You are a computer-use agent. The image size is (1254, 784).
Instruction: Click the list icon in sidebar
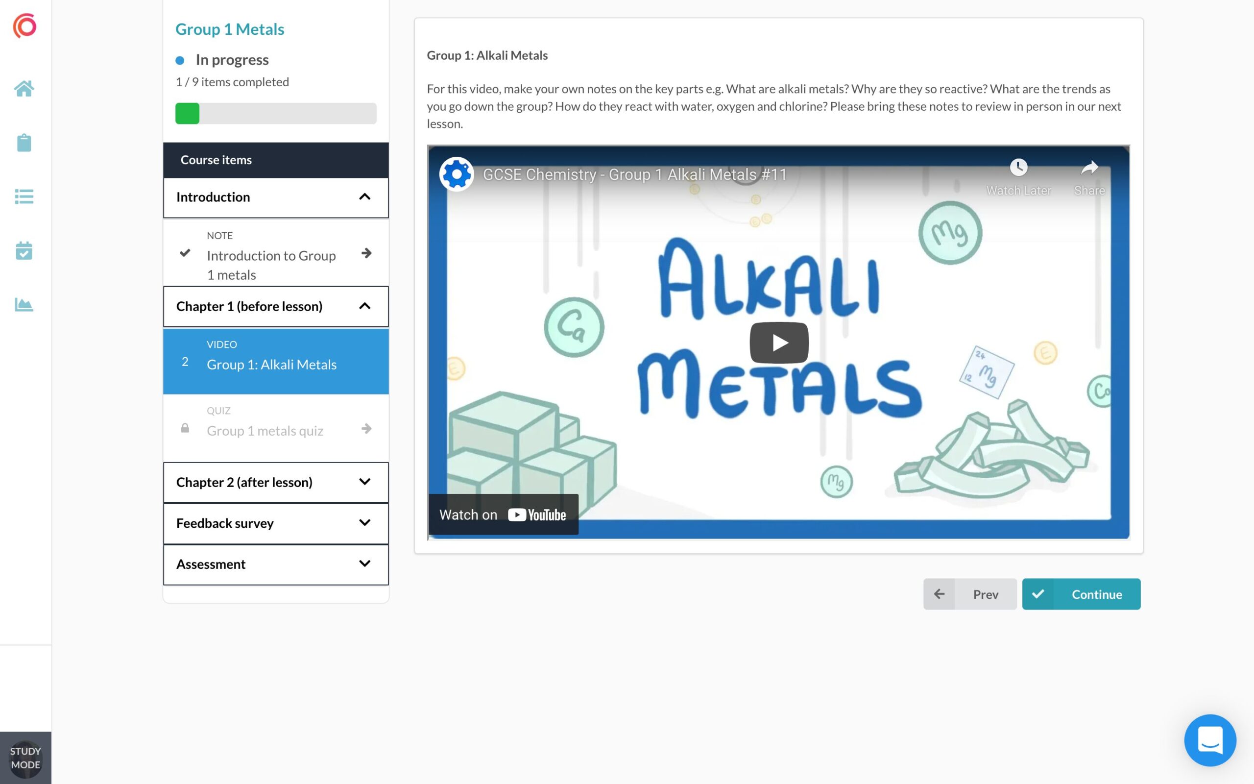click(x=24, y=196)
